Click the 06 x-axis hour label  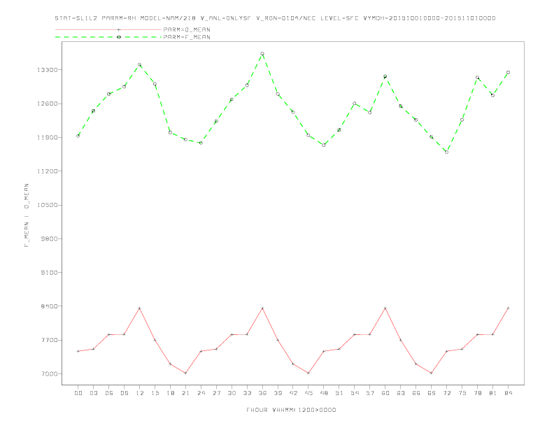pos(109,393)
